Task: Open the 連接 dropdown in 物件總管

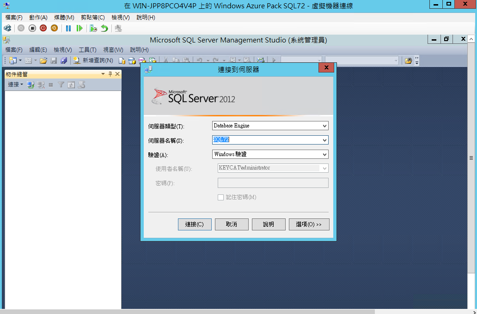Action: [16, 85]
